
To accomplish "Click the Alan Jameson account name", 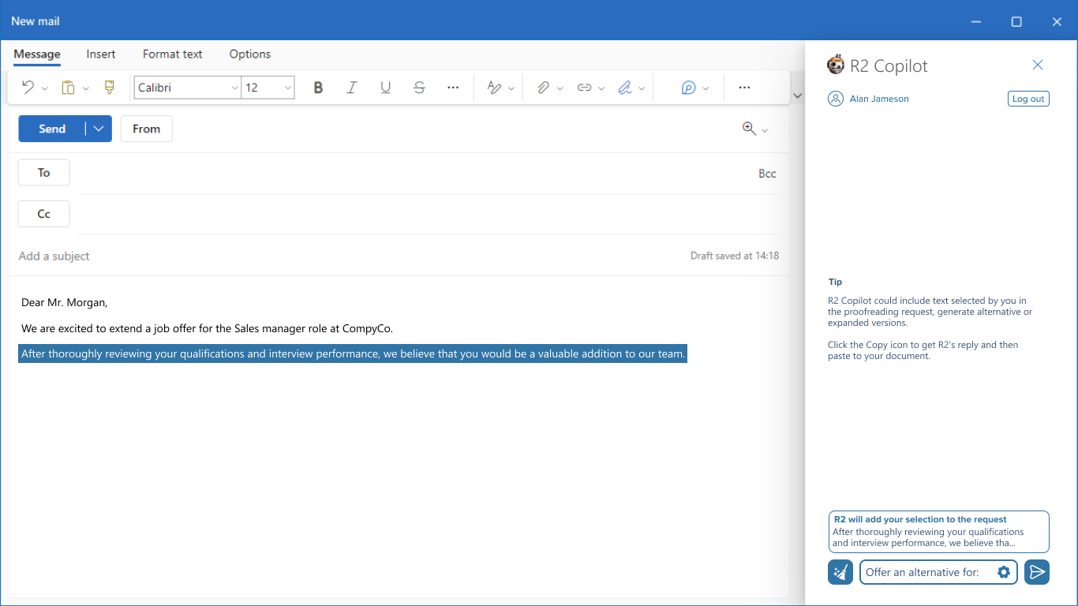I will [879, 99].
